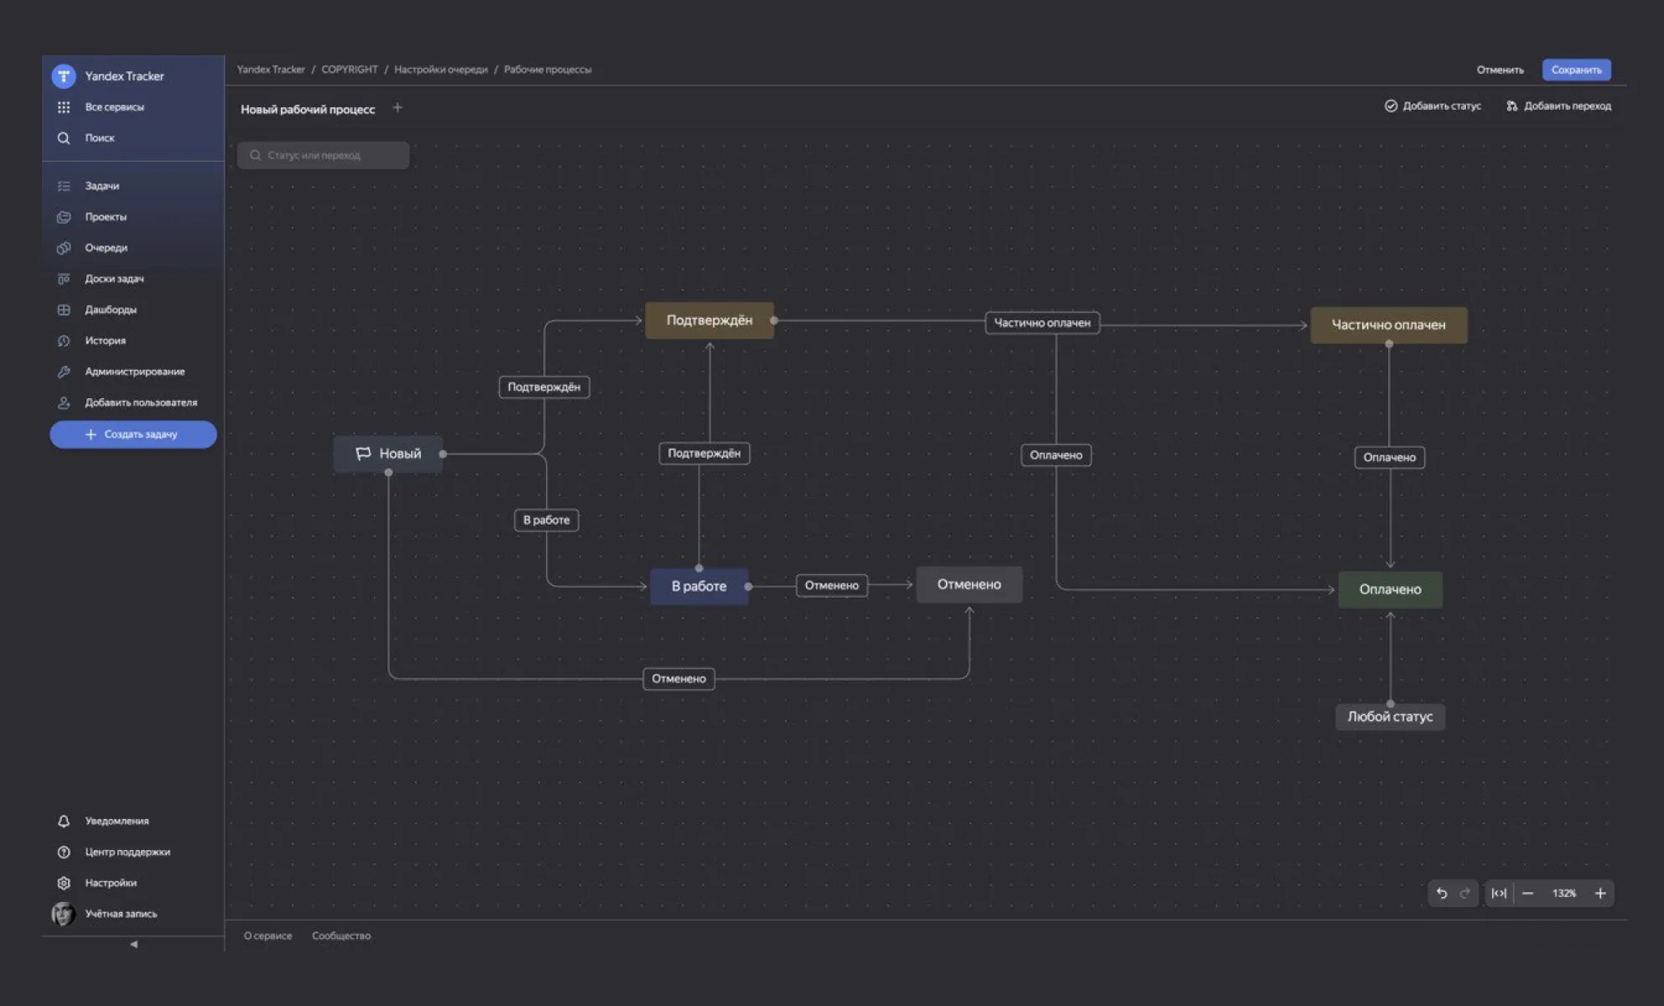Select the green Оплачено status node

[x=1390, y=589]
